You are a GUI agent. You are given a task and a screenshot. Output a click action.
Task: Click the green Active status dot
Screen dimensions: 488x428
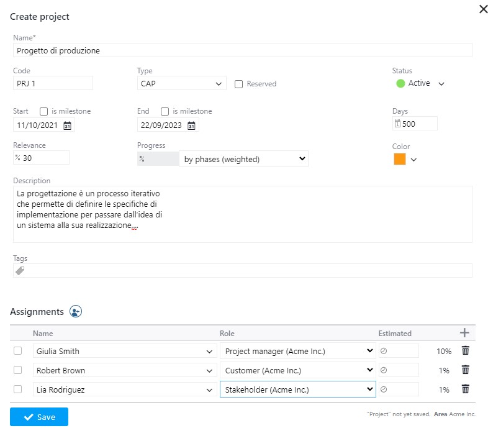tap(400, 83)
